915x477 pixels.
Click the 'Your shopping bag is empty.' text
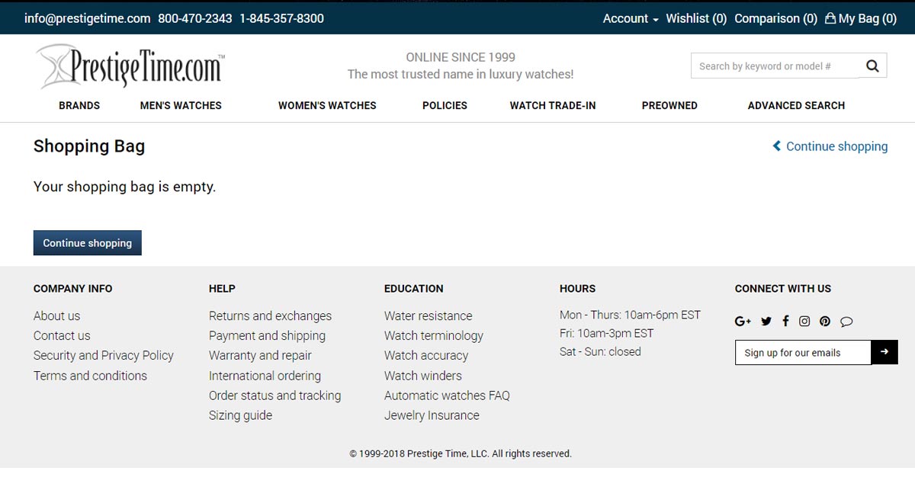coord(125,186)
